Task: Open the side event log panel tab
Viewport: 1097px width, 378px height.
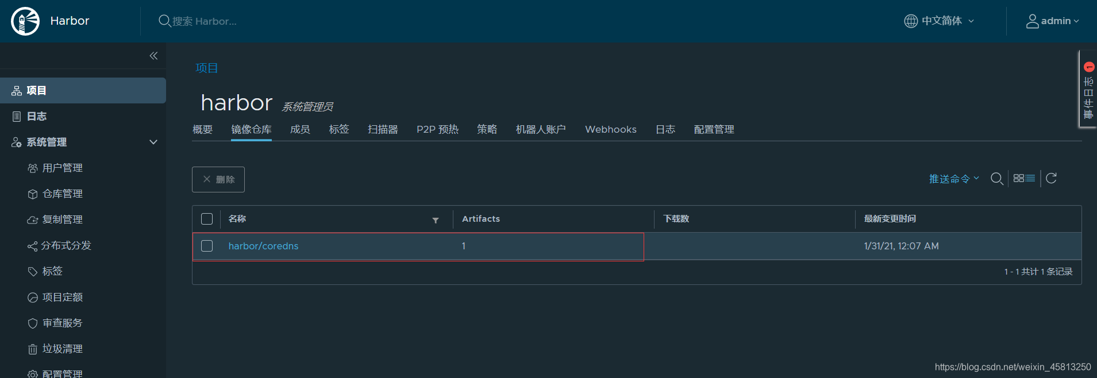Action: pos(1088,89)
